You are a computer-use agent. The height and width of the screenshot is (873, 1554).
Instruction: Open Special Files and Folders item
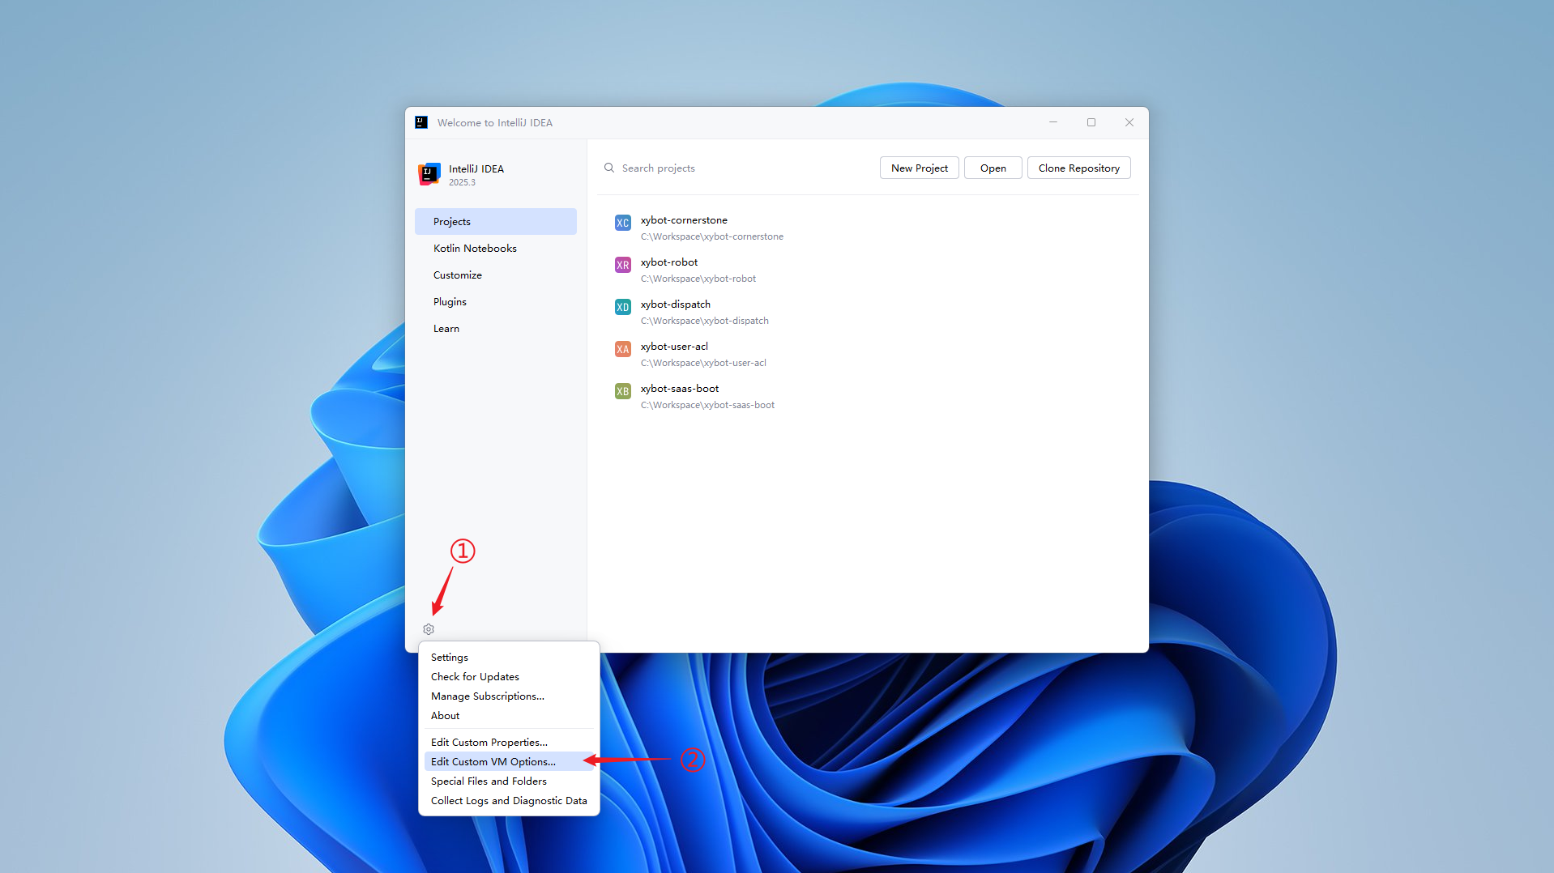tap(509, 781)
